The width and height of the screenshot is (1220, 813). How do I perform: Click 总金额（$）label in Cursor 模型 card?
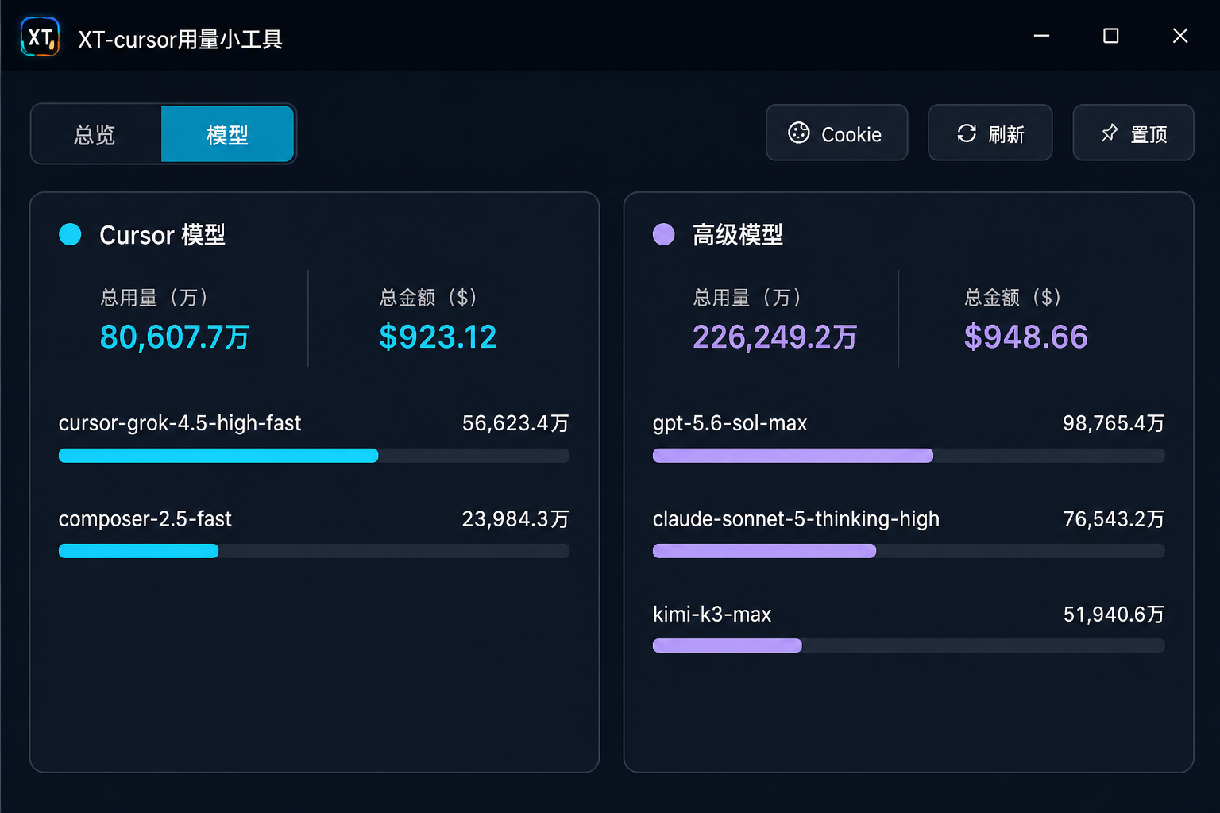click(x=429, y=298)
